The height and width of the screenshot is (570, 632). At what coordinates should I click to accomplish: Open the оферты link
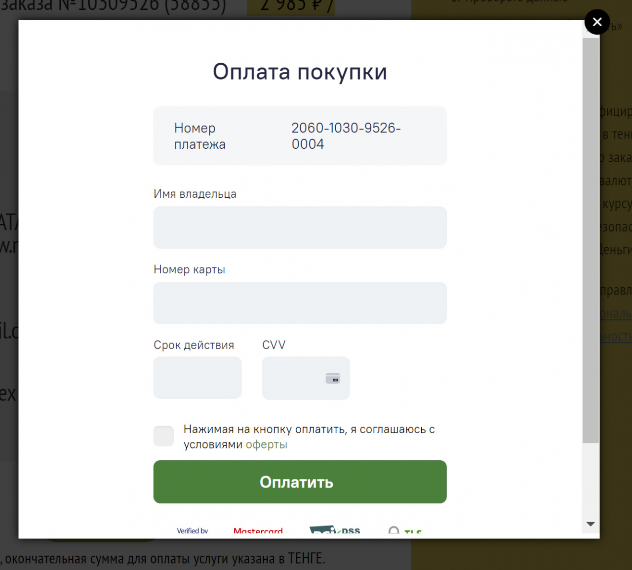pos(266,444)
